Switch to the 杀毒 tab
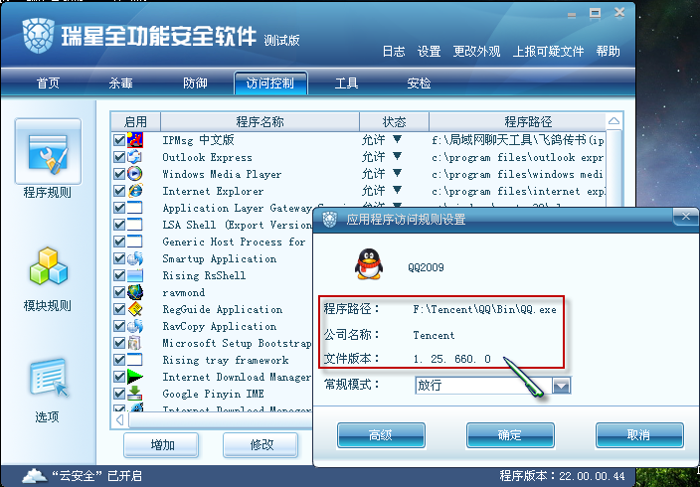Viewport: 700px width, 487px height. pyautogui.click(x=120, y=83)
